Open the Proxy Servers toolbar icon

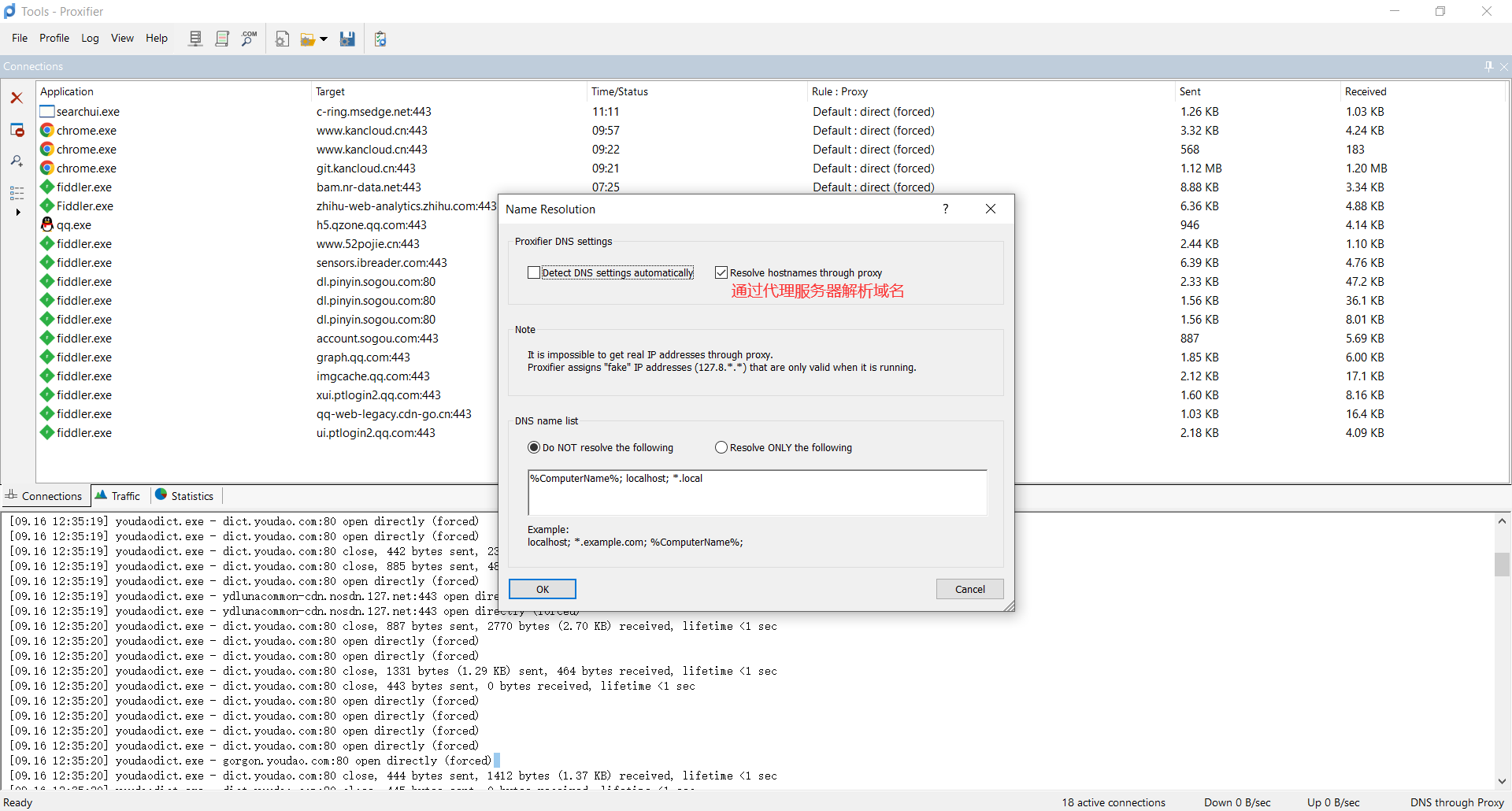(195, 39)
